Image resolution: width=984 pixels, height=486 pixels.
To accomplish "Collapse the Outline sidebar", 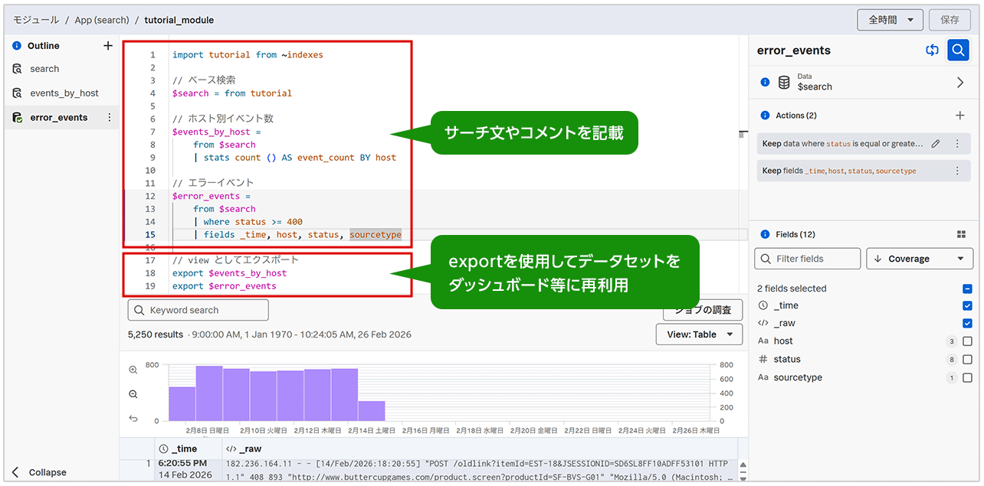I will (40, 472).
